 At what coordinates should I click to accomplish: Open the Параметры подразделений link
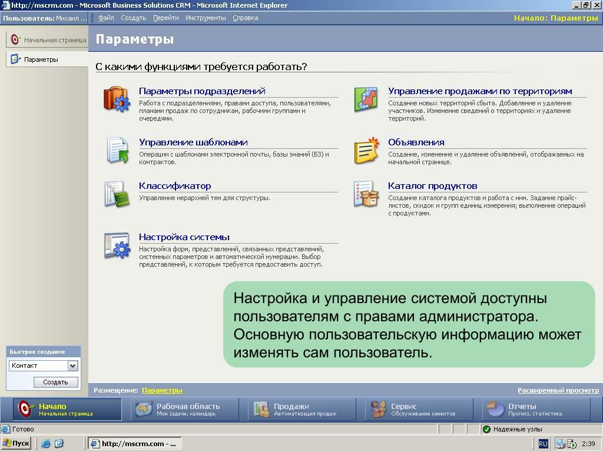tap(203, 91)
